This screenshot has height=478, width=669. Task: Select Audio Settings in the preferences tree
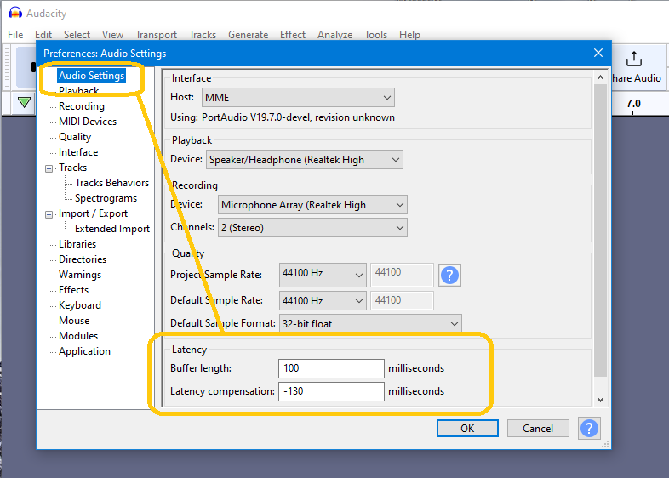(92, 76)
